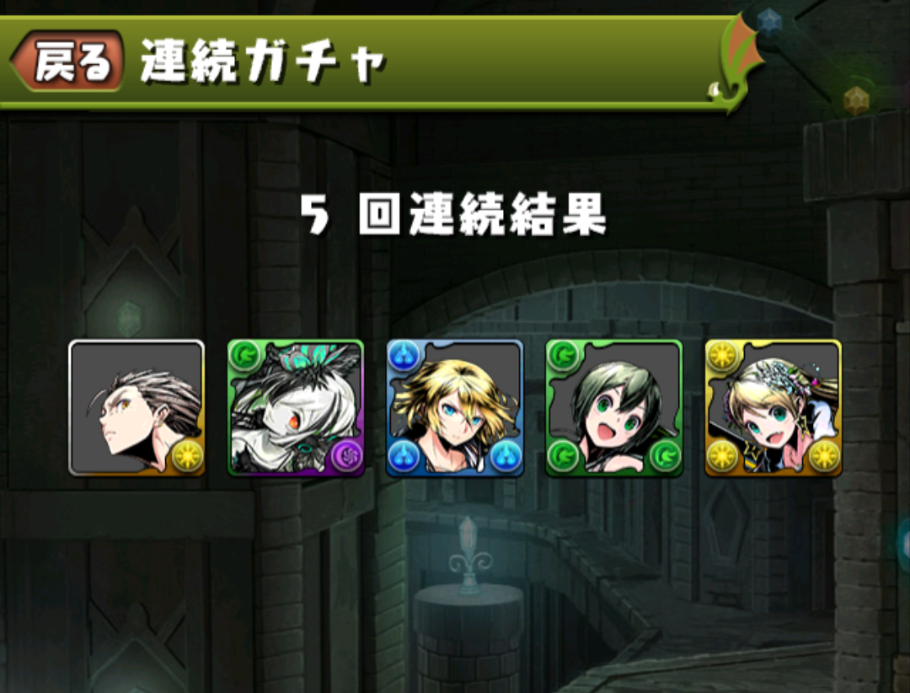Screen dimensions: 910x693
Task: Click the dragon wing ornament on header
Action: (x=736, y=62)
